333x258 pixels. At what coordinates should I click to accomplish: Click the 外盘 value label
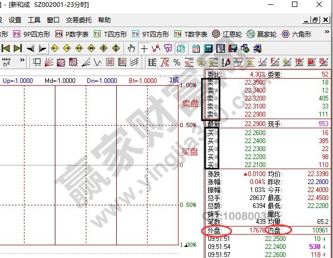tap(213, 230)
